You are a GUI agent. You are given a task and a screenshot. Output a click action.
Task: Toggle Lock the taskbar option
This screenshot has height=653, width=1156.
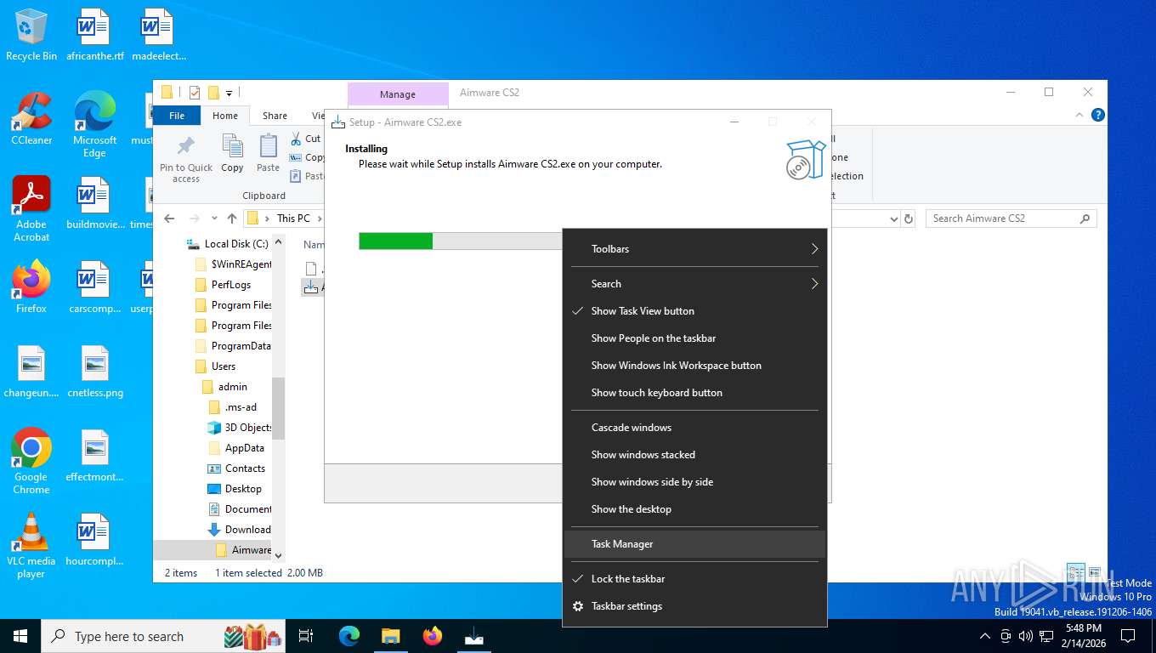pyautogui.click(x=695, y=579)
